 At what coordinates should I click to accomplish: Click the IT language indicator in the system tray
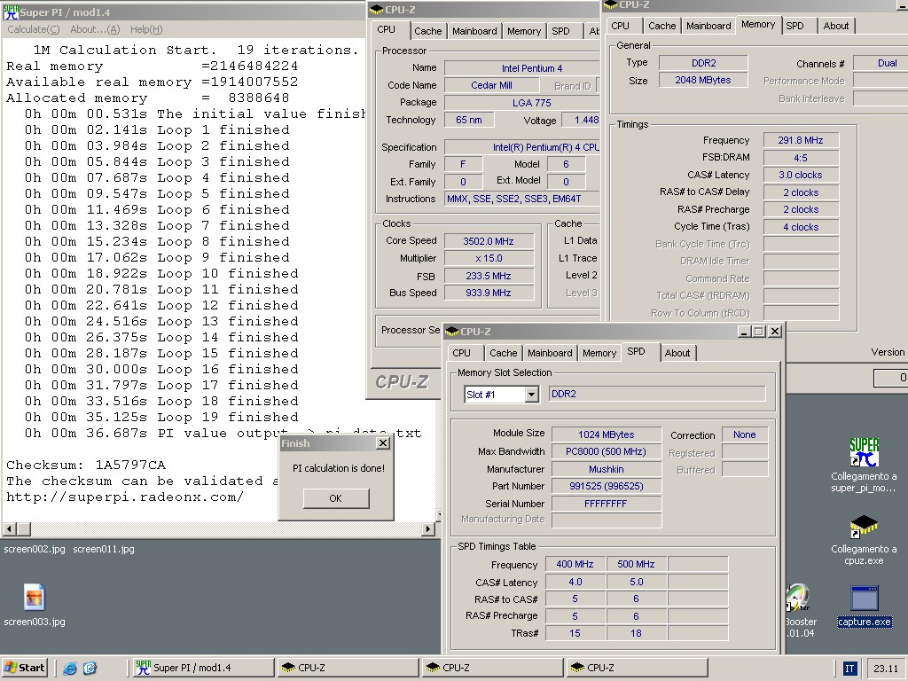(849, 669)
